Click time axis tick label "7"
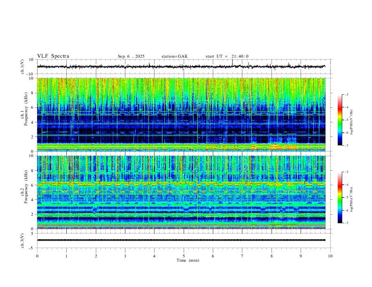Screen dimensions: 372x287 pos(242,256)
